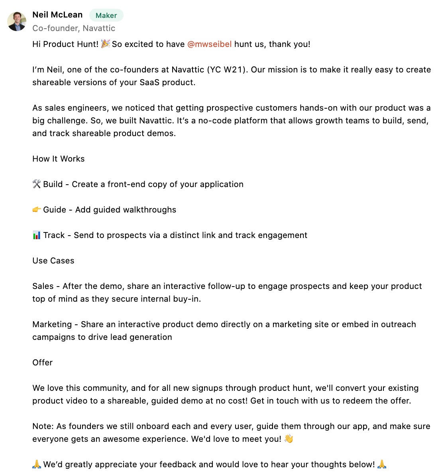Viewport: 444px width, 476px height.
Task: Click the bar chart Track emoji
Action: point(37,235)
